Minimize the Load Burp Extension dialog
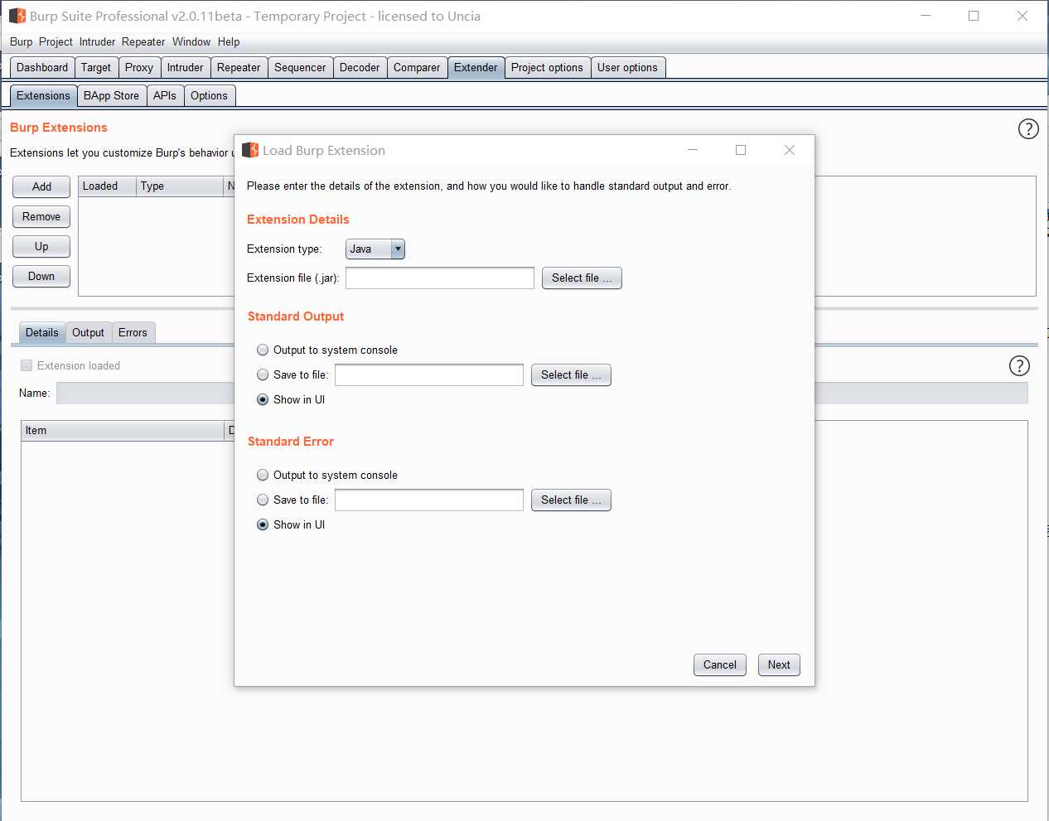1049x821 pixels. (693, 150)
